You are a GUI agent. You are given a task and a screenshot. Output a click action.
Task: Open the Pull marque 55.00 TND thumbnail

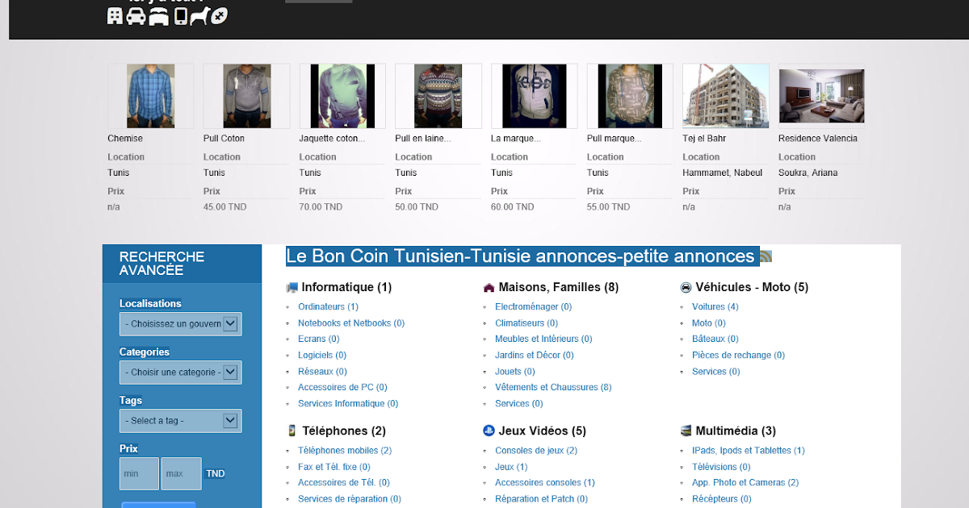pos(630,96)
